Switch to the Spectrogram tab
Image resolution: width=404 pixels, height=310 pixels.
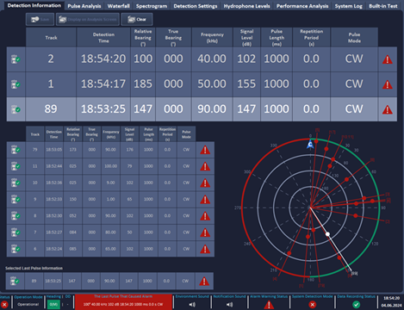point(152,6)
